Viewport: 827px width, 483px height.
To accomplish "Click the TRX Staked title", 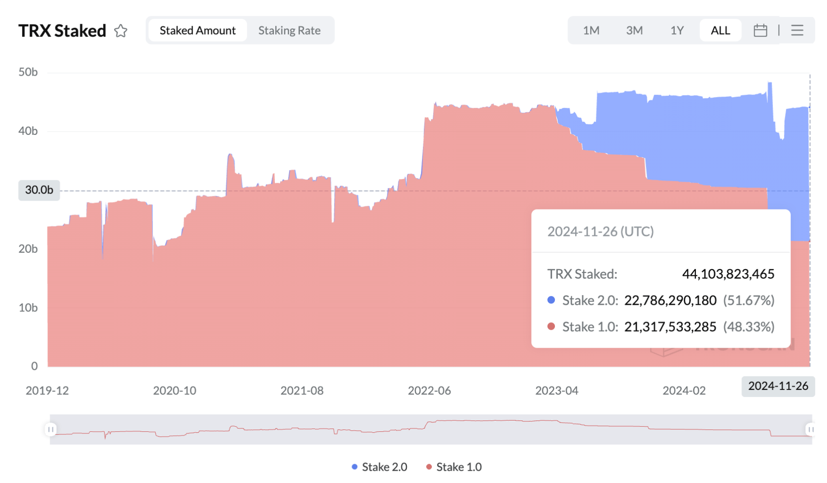I will pyautogui.click(x=62, y=31).
